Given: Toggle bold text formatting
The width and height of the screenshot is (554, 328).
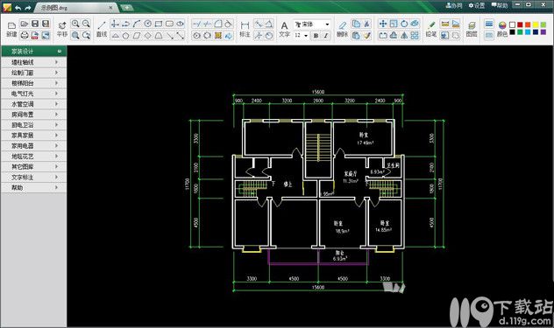Looking at the screenshot, I should tap(316, 35).
